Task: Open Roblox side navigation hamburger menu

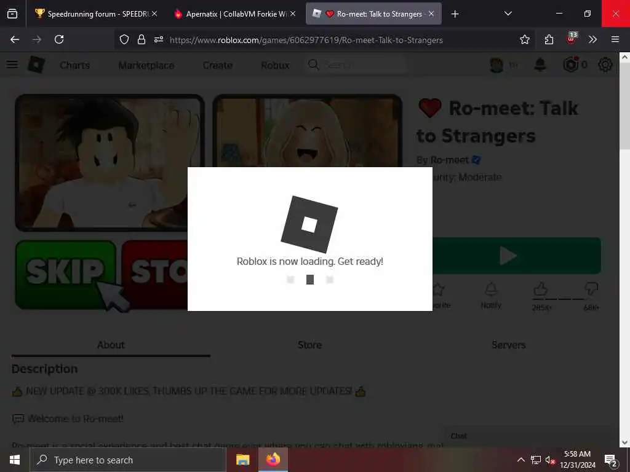Action: [x=12, y=65]
